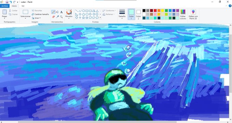Open the Pegar dropdown arrow

click(4, 18)
